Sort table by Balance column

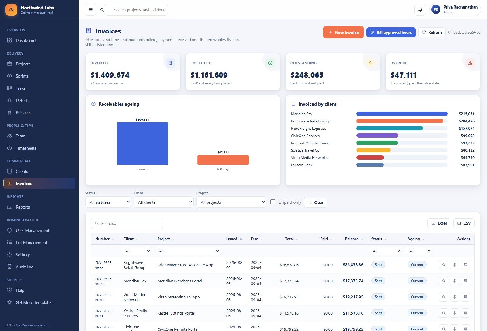[354, 239]
